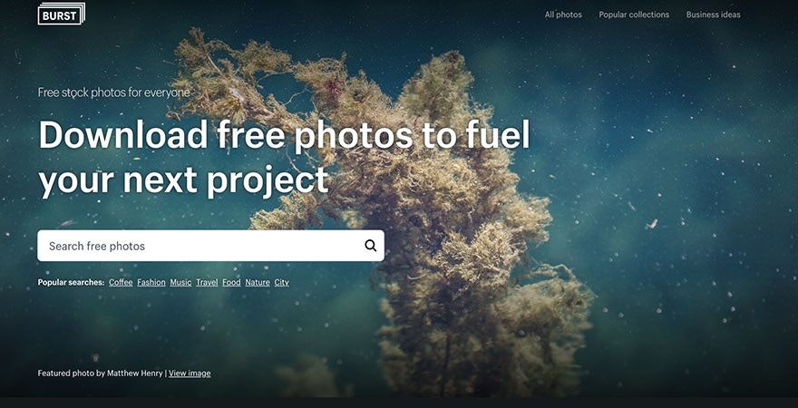Pick the Food popular search link
This screenshot has width=798, height=408.
[x=231, y=282]
